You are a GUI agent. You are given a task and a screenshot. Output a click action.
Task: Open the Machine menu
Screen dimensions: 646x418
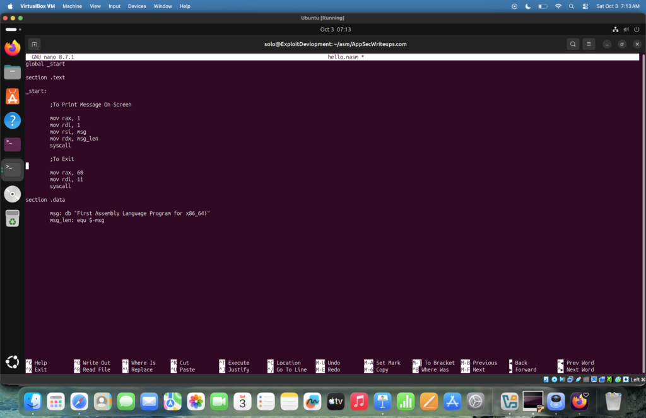click(72, 6)
